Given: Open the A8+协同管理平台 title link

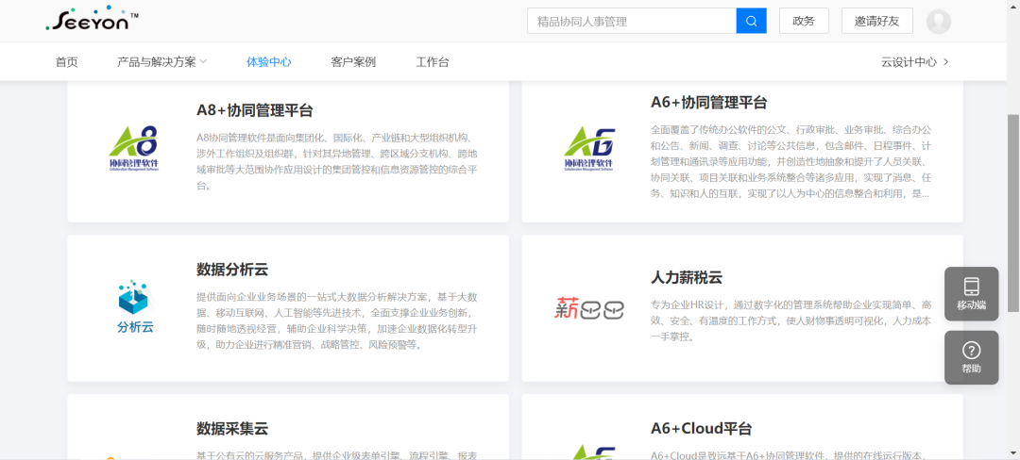Looking at the screenshot, I should pos(255,110).
